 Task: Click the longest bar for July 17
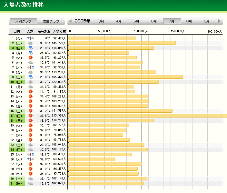pos(147,116)
